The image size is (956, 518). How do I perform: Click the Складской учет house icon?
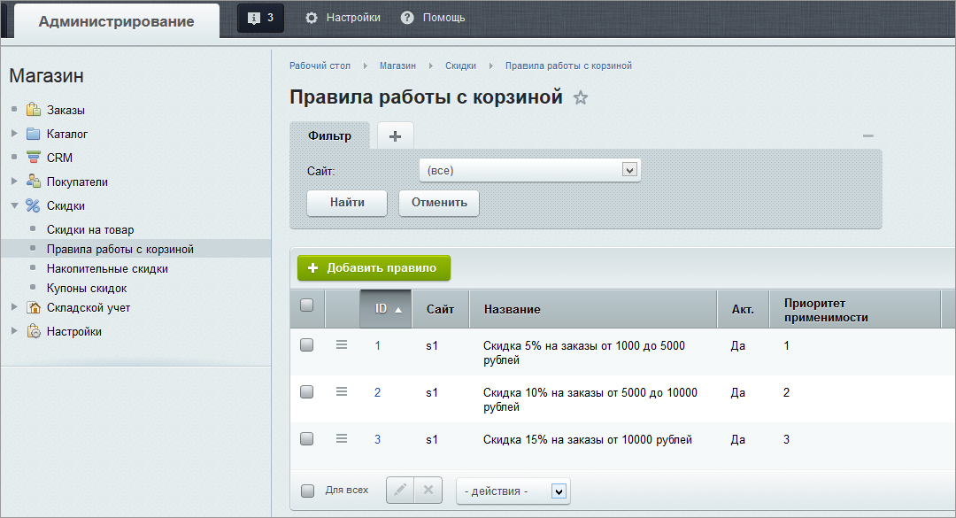[x=34, y=307]
